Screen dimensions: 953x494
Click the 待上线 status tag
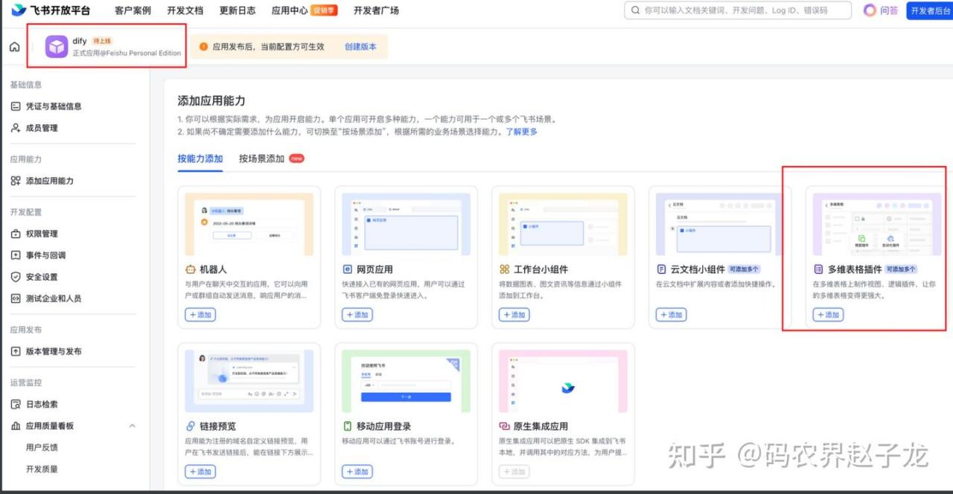coord(103,41)
